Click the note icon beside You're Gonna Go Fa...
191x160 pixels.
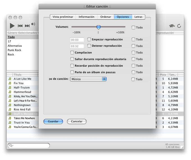(10, 127)
